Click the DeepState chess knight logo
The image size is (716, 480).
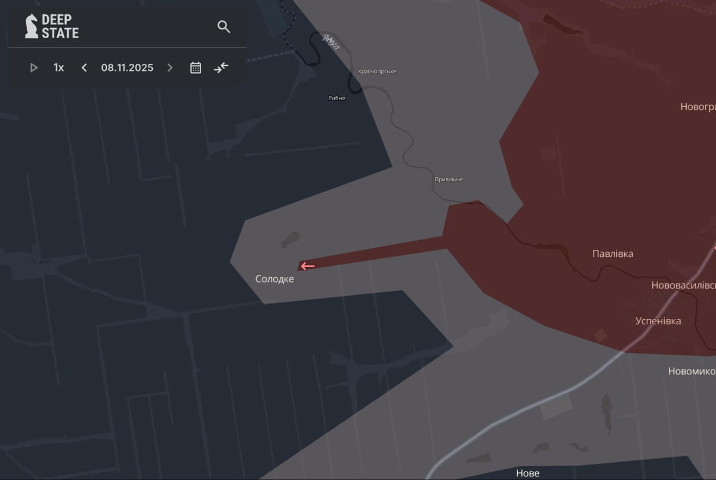point(31,26)
